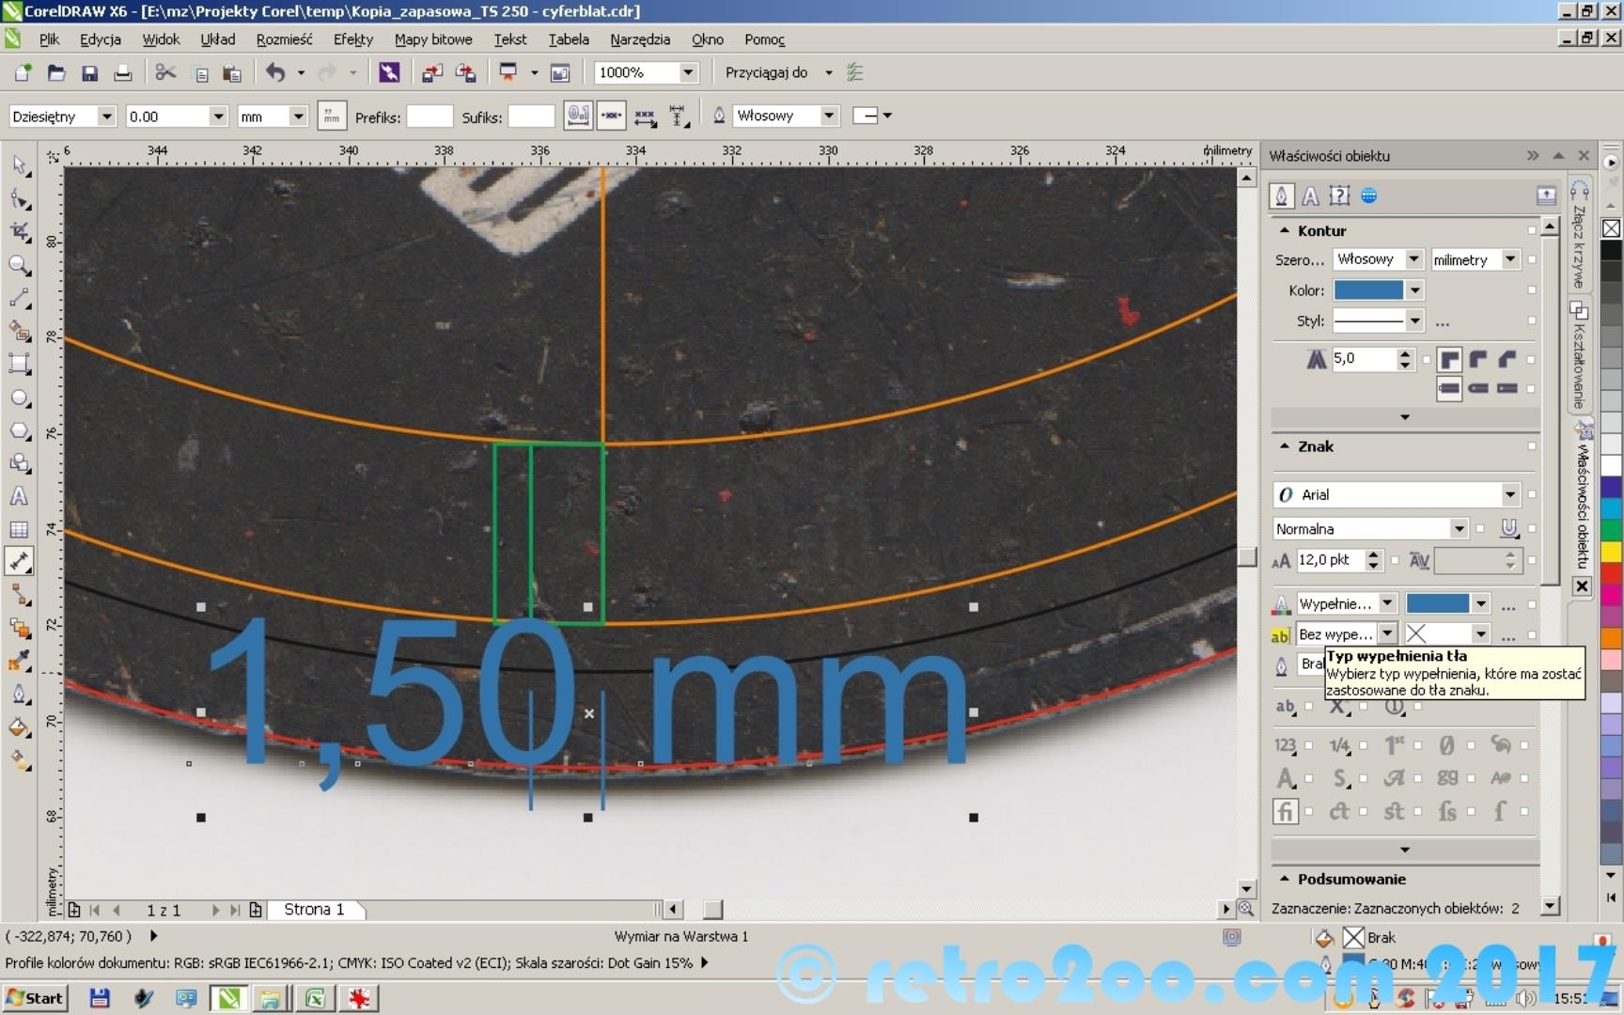Click the Undo arrow icon

coord(274,73)
